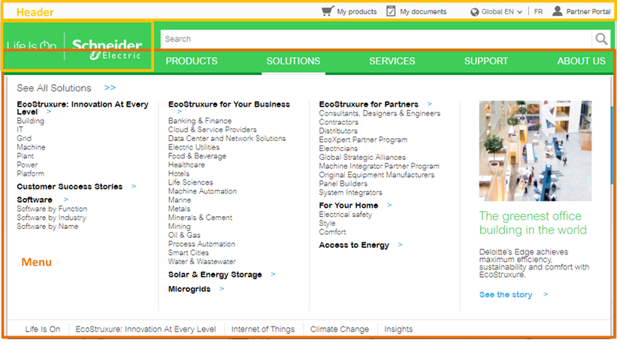This screenshot has width=620, height=343.
Task: Open the Distributors link
Action: [338, 131]
